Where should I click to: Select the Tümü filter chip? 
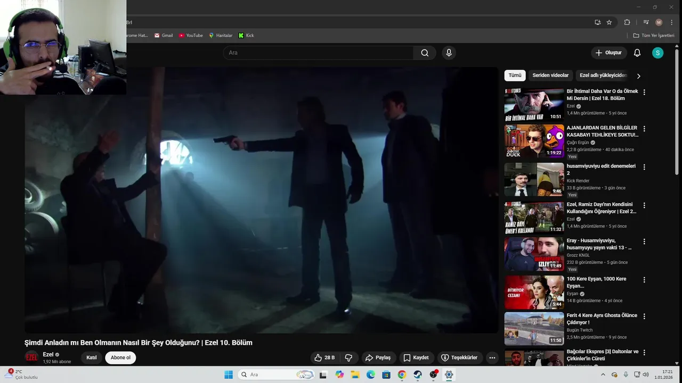(515, 76)
